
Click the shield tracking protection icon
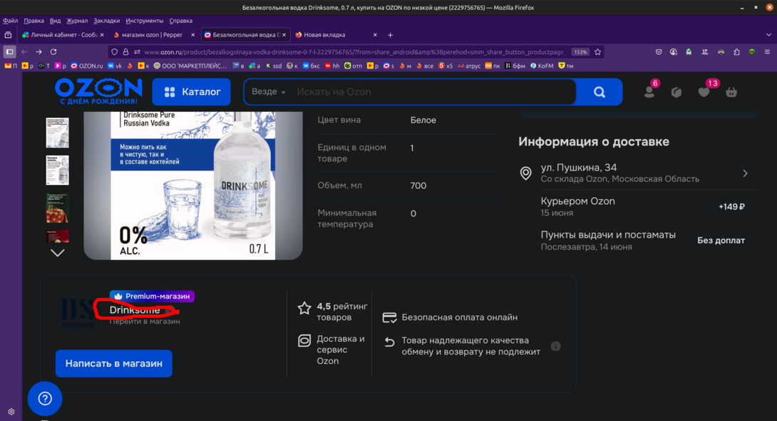coord(115,51)
